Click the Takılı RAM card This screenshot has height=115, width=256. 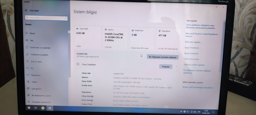87,37
